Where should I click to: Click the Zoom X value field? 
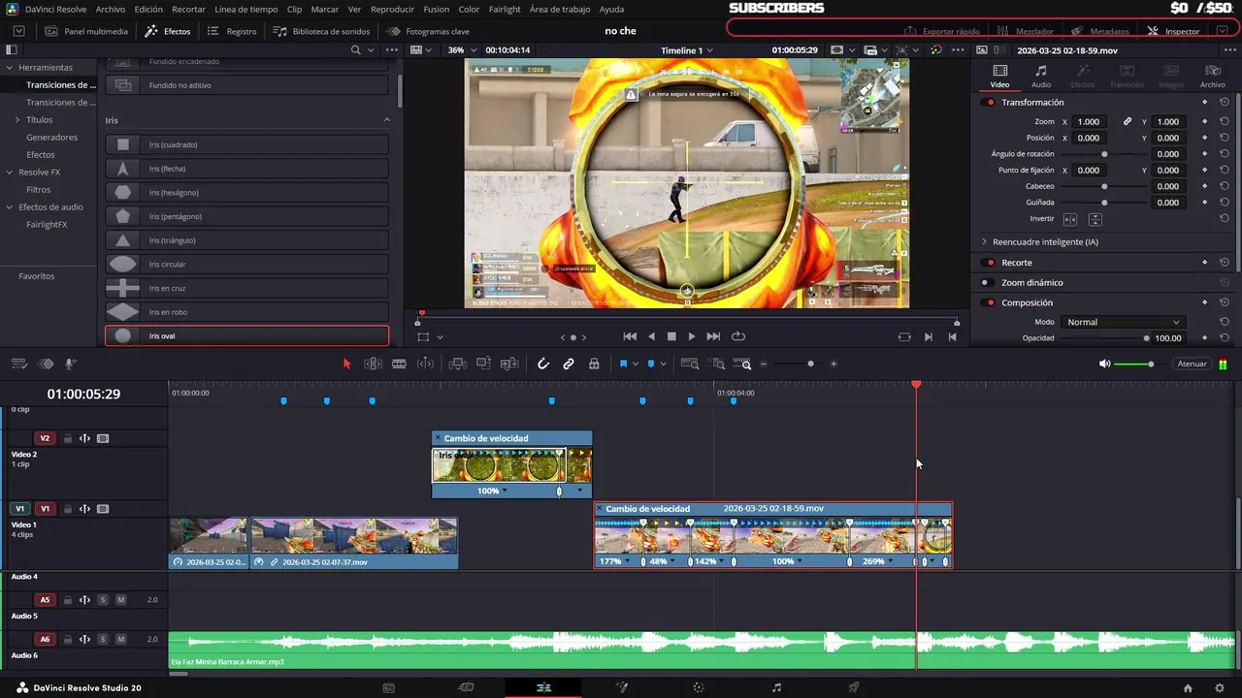[x=1089, y=121]
